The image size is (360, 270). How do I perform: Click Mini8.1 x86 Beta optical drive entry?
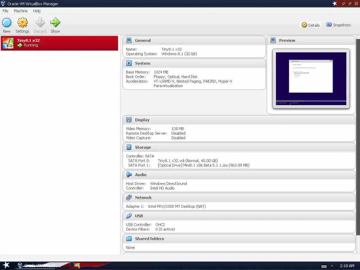[204, 165]
